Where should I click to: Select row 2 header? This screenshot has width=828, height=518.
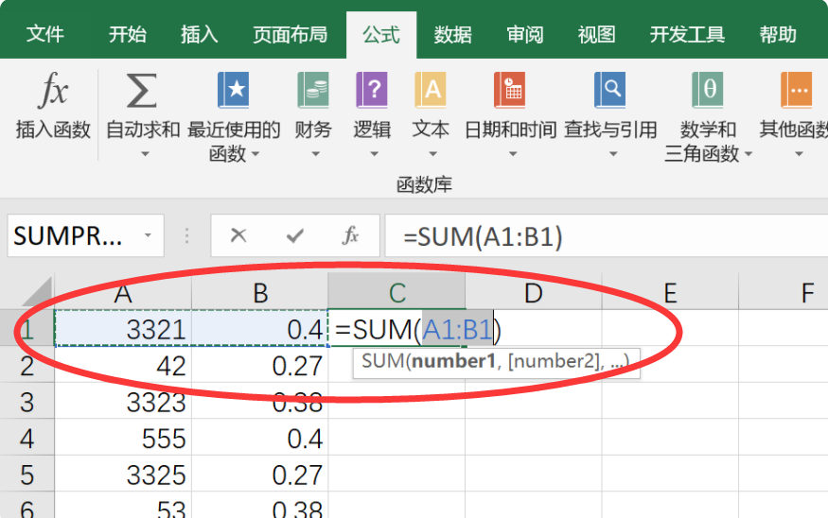coord(26,365)
